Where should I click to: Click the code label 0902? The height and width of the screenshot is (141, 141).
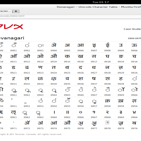pos(27,50)
